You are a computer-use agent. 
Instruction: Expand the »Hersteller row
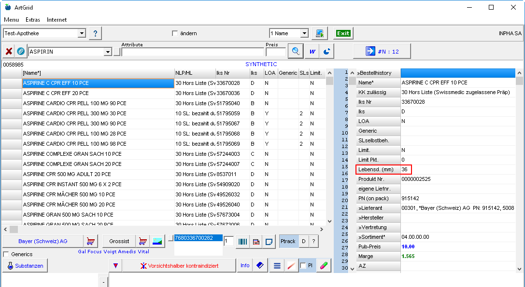[x=378, y=218]
